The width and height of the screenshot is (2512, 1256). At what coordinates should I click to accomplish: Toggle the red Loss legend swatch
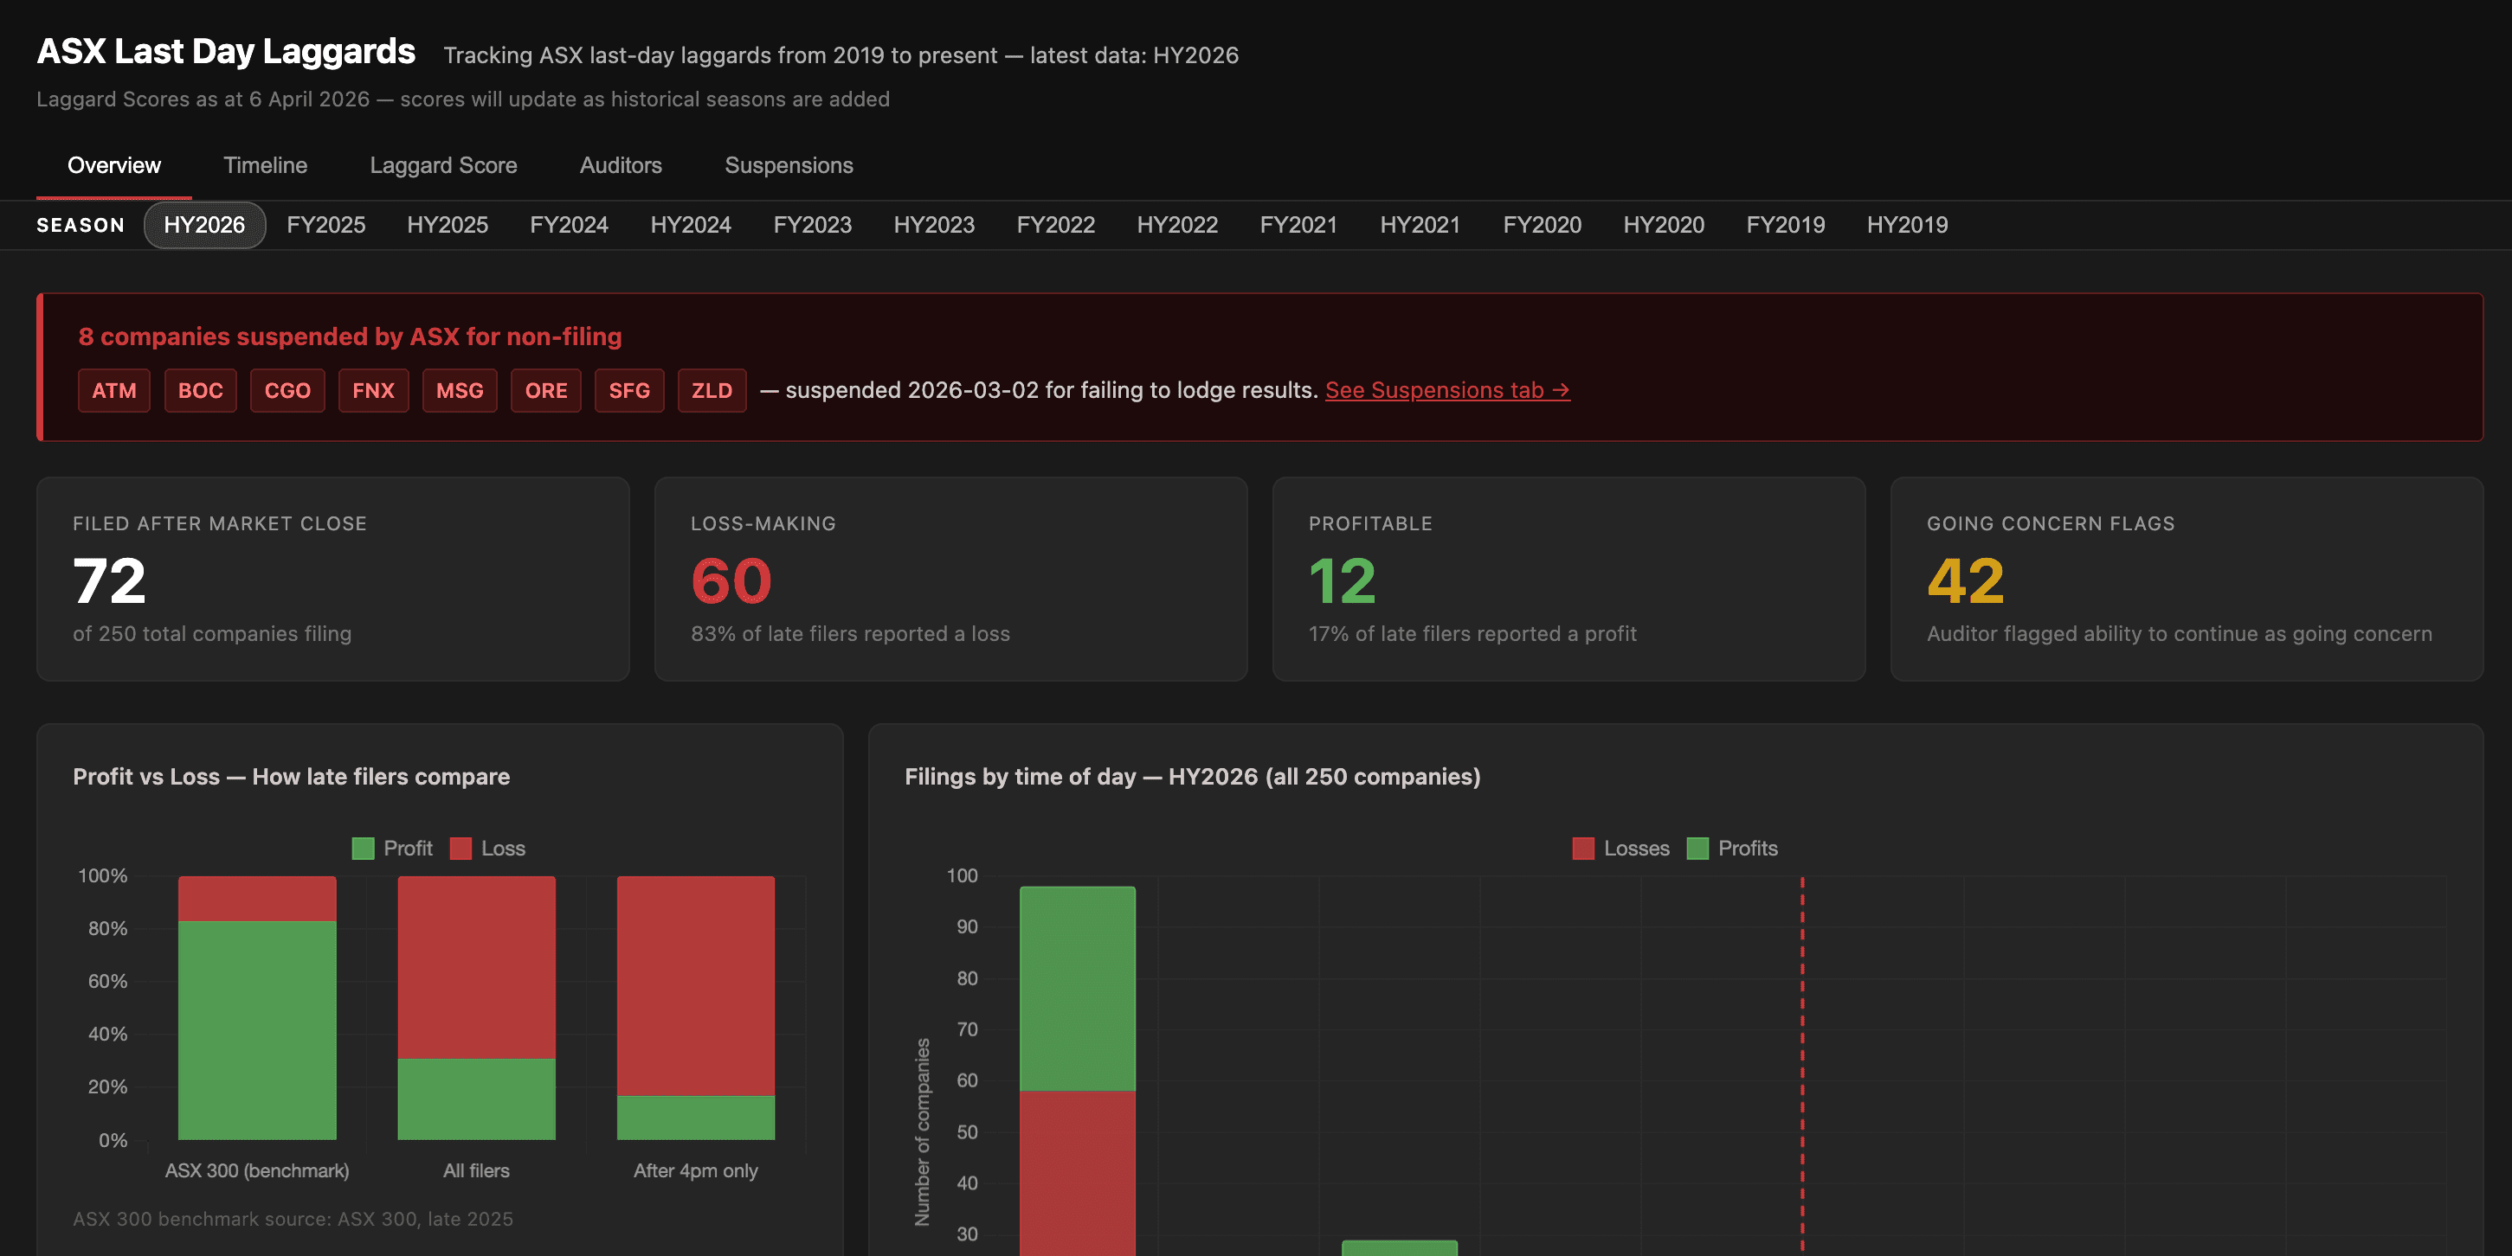pos(461,849)
